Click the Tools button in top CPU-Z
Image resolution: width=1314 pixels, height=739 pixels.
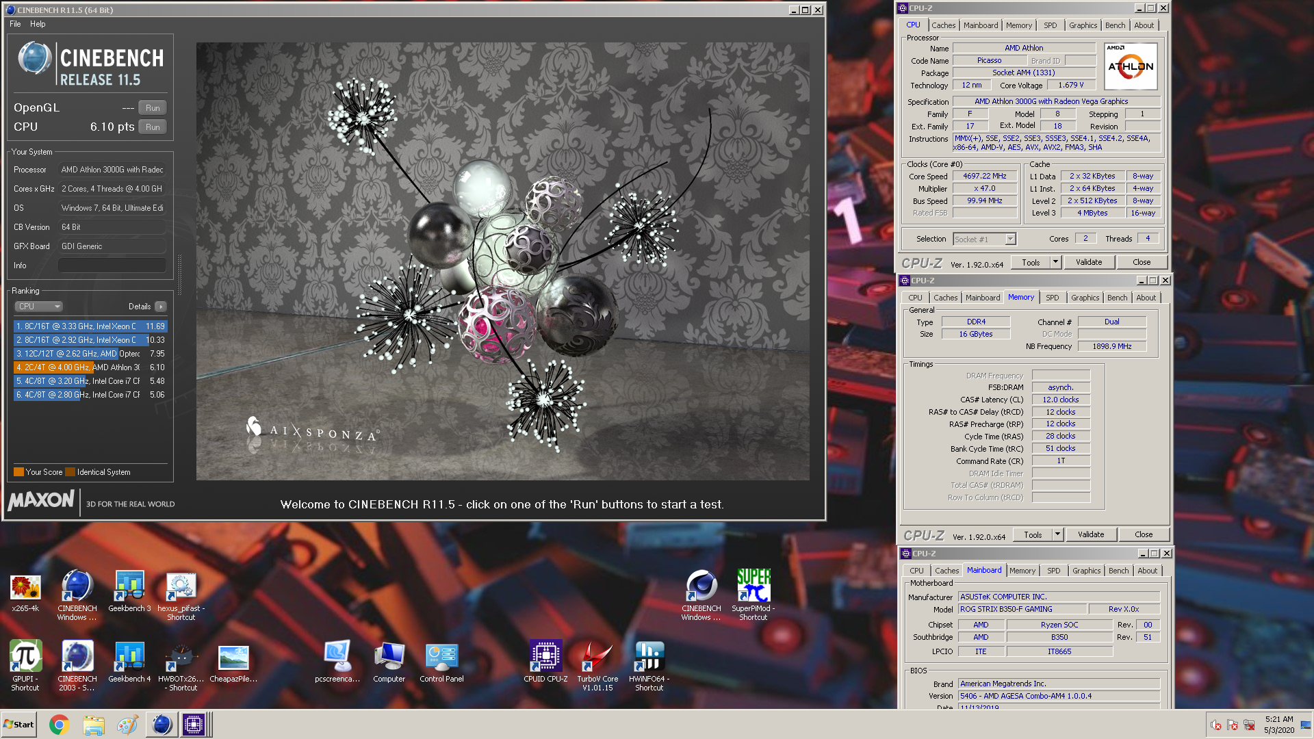tap(1031, 262)
